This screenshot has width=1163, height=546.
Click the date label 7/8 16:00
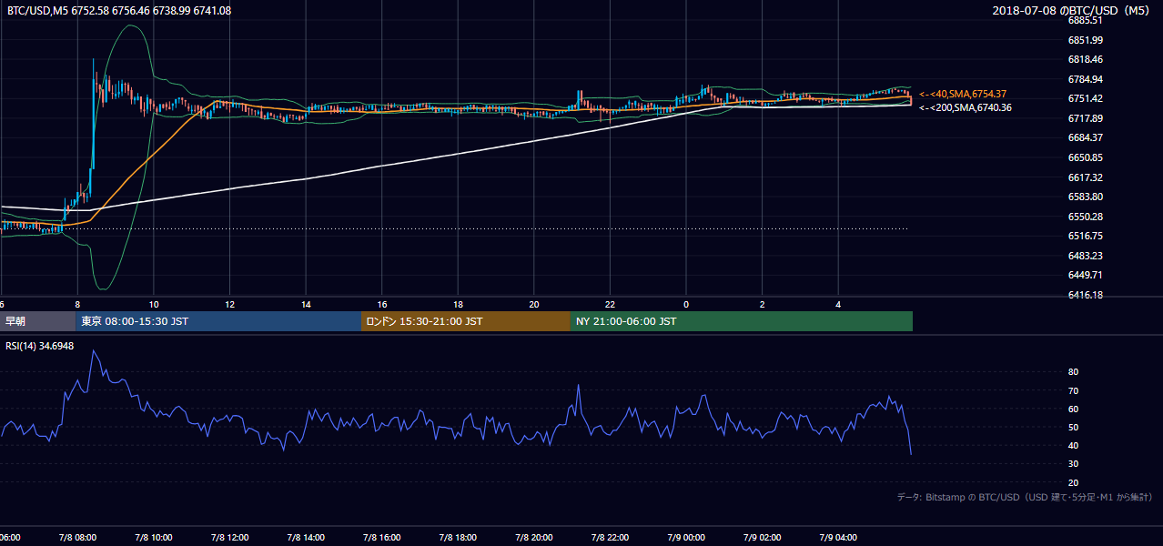coord(382,538)
